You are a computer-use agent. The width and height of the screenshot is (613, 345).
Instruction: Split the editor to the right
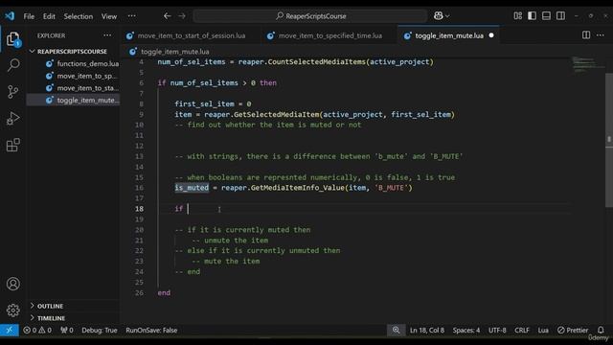pyautogui.click(x=586, y=35)
